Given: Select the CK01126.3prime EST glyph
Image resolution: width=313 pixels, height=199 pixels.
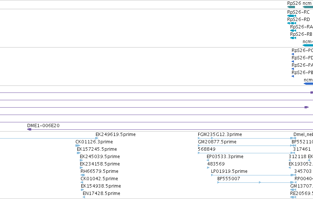Looking at the screenshot, I should pos(78,146).
